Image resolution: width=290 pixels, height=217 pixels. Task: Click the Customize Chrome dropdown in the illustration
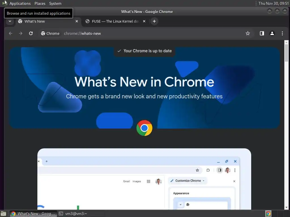[x=187, y=181]
